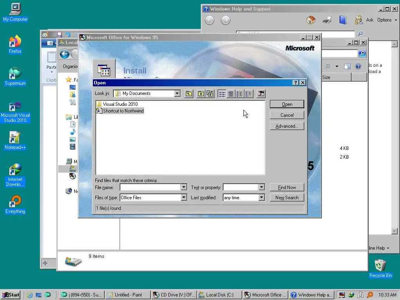This screenshot has width=400, height=300.
Task: Switch to Details view in Open dialog
Action: [x=231, y=94]
